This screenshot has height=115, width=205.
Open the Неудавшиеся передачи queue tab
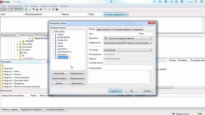[x=31, y=110]
